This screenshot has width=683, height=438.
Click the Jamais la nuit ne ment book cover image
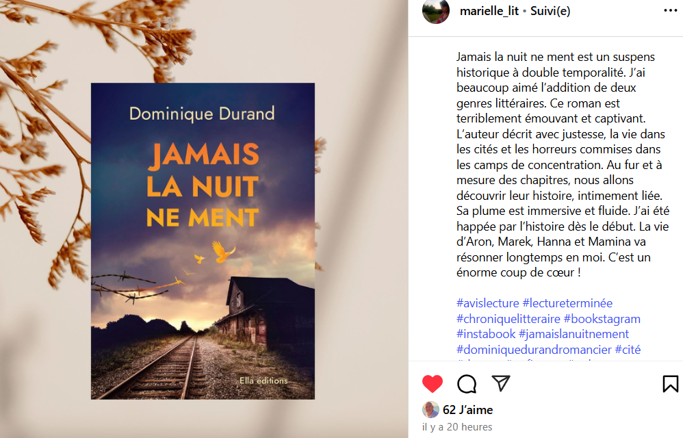(203, 241)
